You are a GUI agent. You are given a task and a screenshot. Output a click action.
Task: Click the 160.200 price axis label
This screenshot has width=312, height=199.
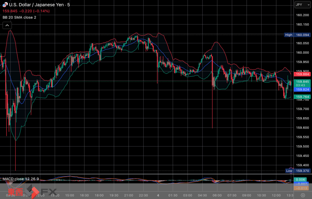[303, 15]
